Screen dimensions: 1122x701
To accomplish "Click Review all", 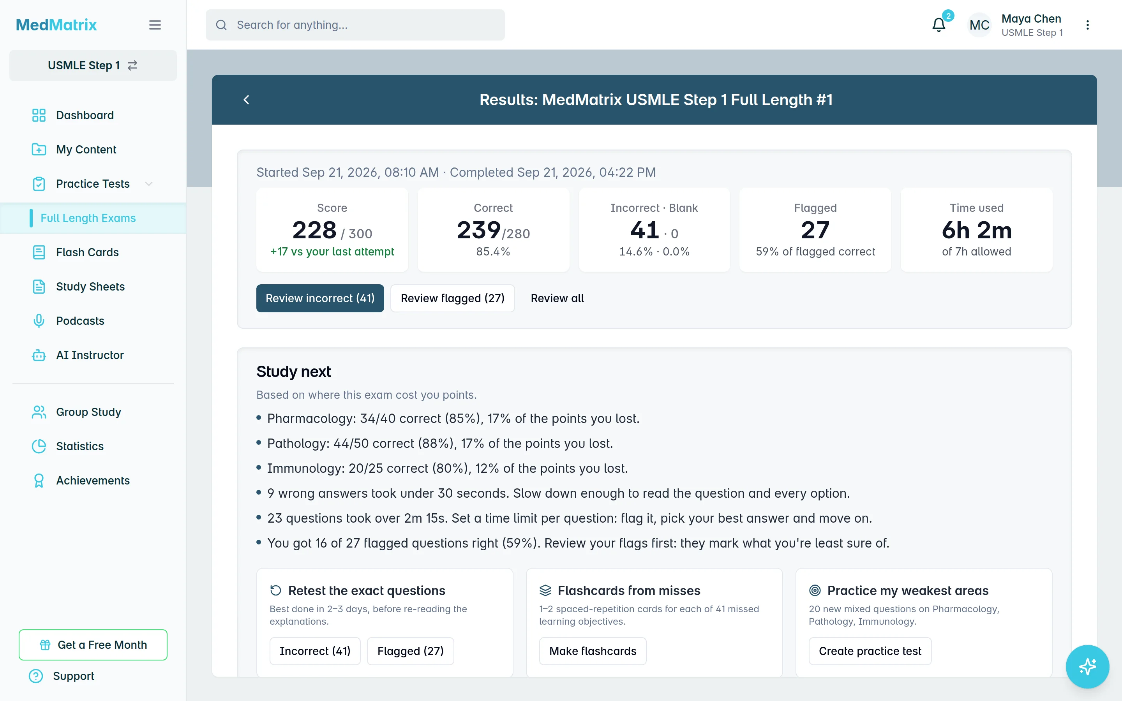I will pos(557,298).
